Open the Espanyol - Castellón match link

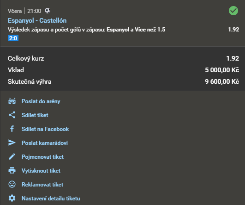pyautogui.click(x=37, y=20)
